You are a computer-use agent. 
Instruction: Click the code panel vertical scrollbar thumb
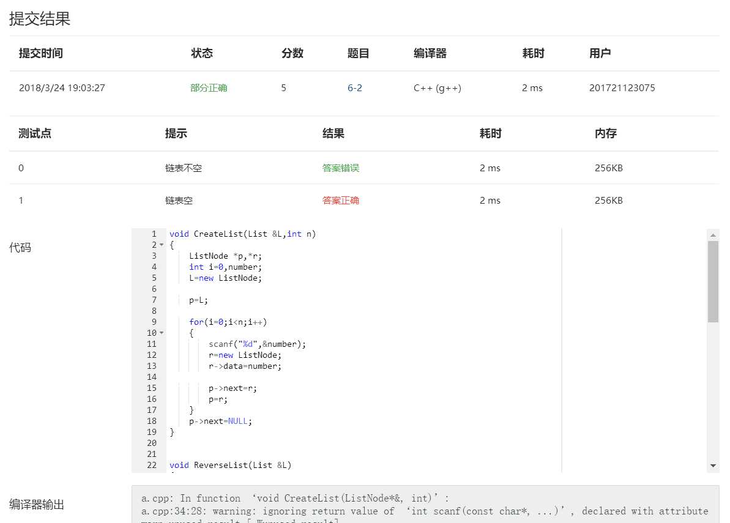(x=713, y=281)
